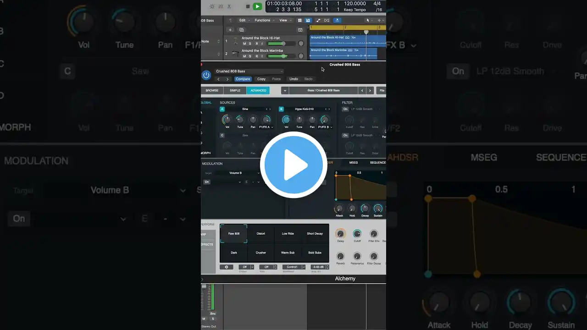The width and height of the screenshot is (587, 330).
Task: Toggle the Alchemy plugin power button
Action: click(x=206, y=75)
